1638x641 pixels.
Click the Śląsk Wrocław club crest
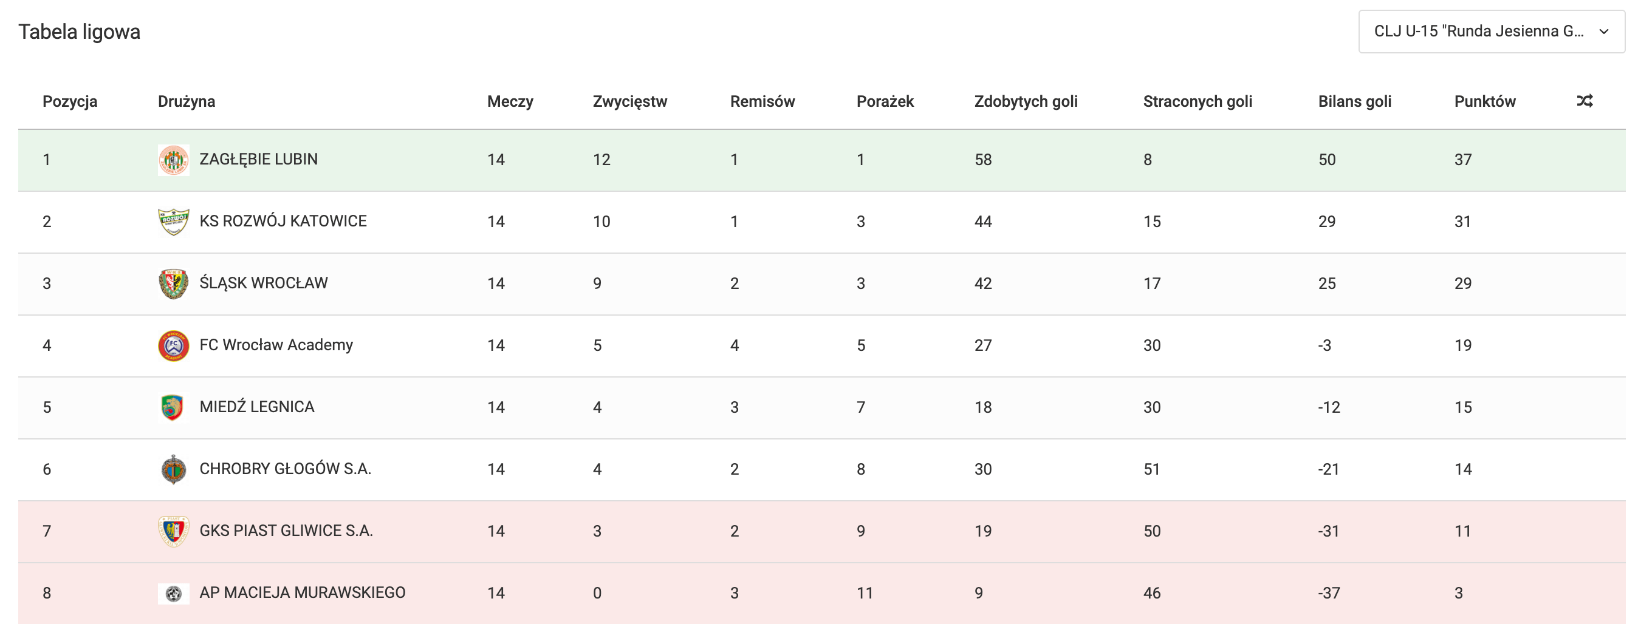click(173, 283)
